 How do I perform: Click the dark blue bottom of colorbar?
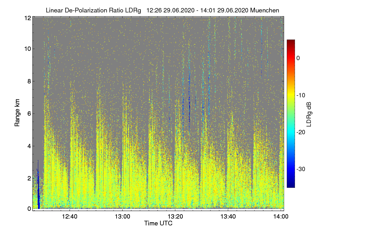[291, 185]
